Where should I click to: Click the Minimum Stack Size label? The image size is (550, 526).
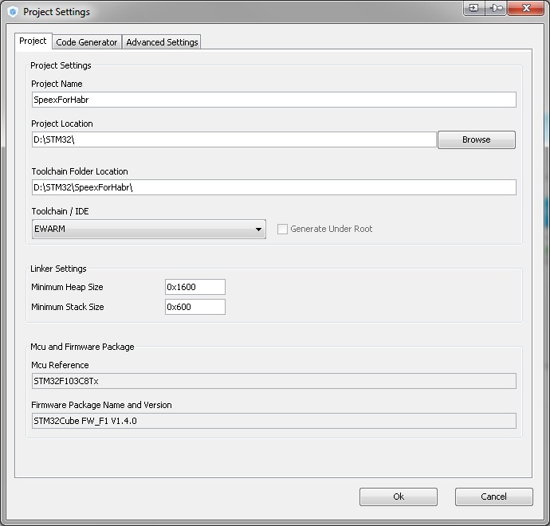click(67, 307)
